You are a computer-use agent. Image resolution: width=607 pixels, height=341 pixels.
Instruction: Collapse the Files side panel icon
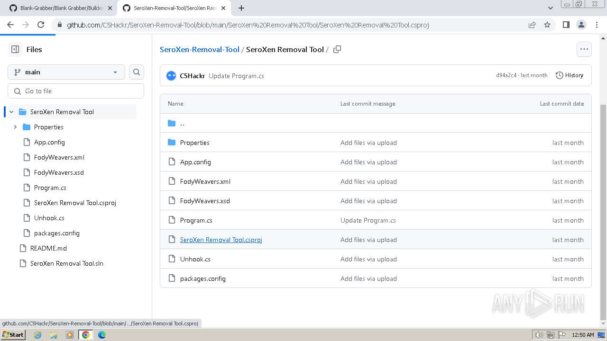pyautogui.click(x=15, y=49)
